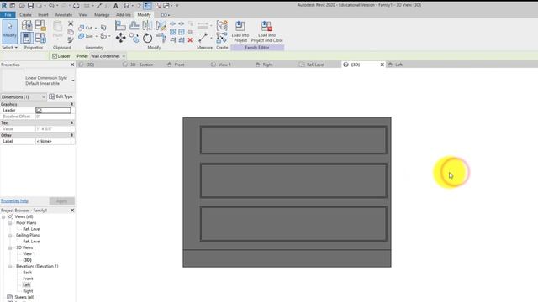Open the Prefer Wall centerlines dropdown
Screen dimensions: 538x302
pyautogui.click(x=108, y=56)
